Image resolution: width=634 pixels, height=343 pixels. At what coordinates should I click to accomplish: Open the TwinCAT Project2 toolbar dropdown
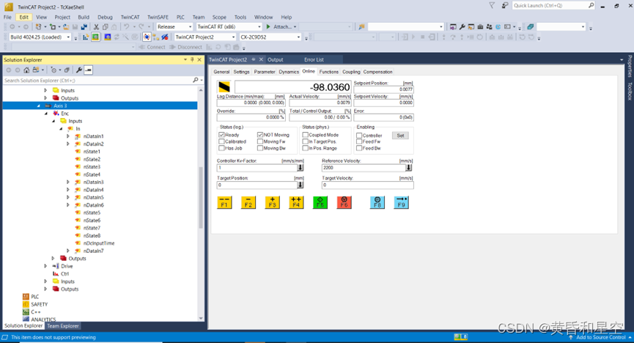205,37
